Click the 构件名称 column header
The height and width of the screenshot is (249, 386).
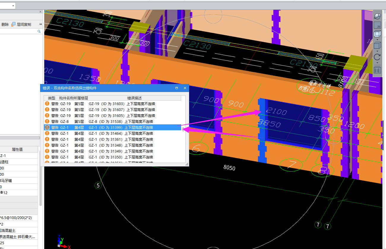(67, 98)
